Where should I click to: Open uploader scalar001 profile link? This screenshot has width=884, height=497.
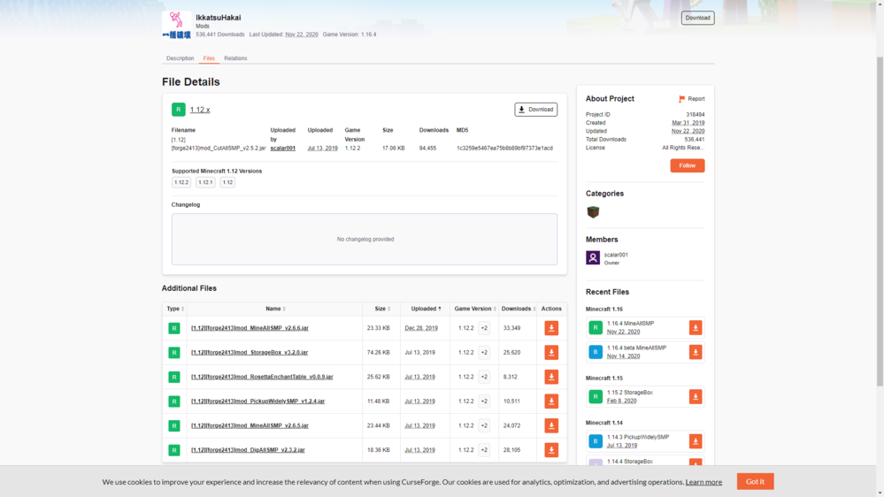coord(282,149)
